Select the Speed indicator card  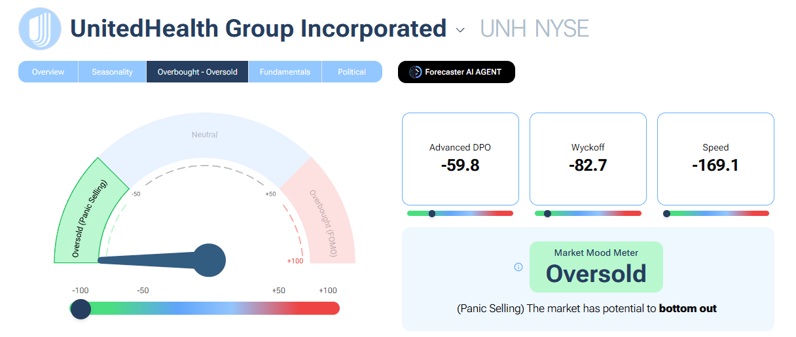coord(715,159)
